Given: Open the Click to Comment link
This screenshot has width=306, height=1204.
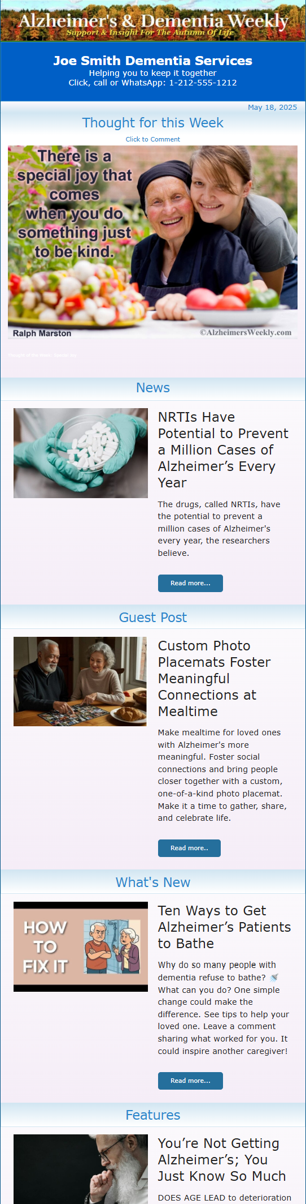Looking at the screenshot, I should [153, 139].
